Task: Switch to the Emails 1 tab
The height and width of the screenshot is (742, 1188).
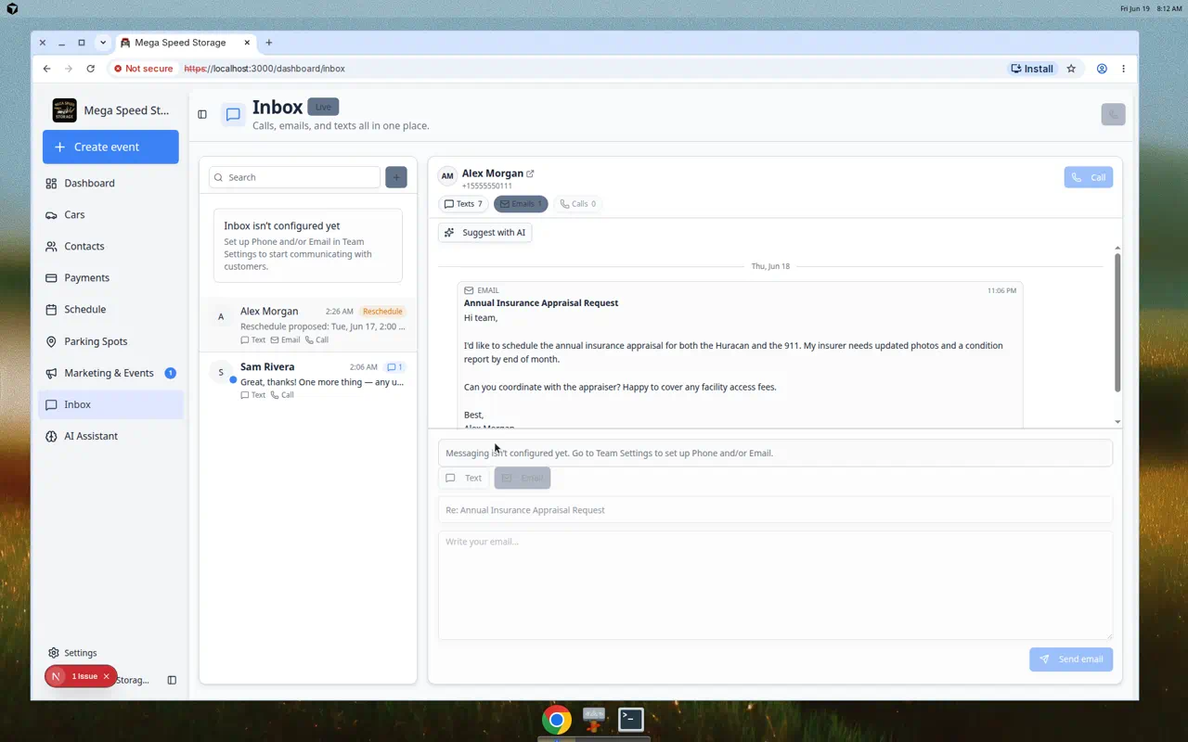Action: [x=521, y=204]
